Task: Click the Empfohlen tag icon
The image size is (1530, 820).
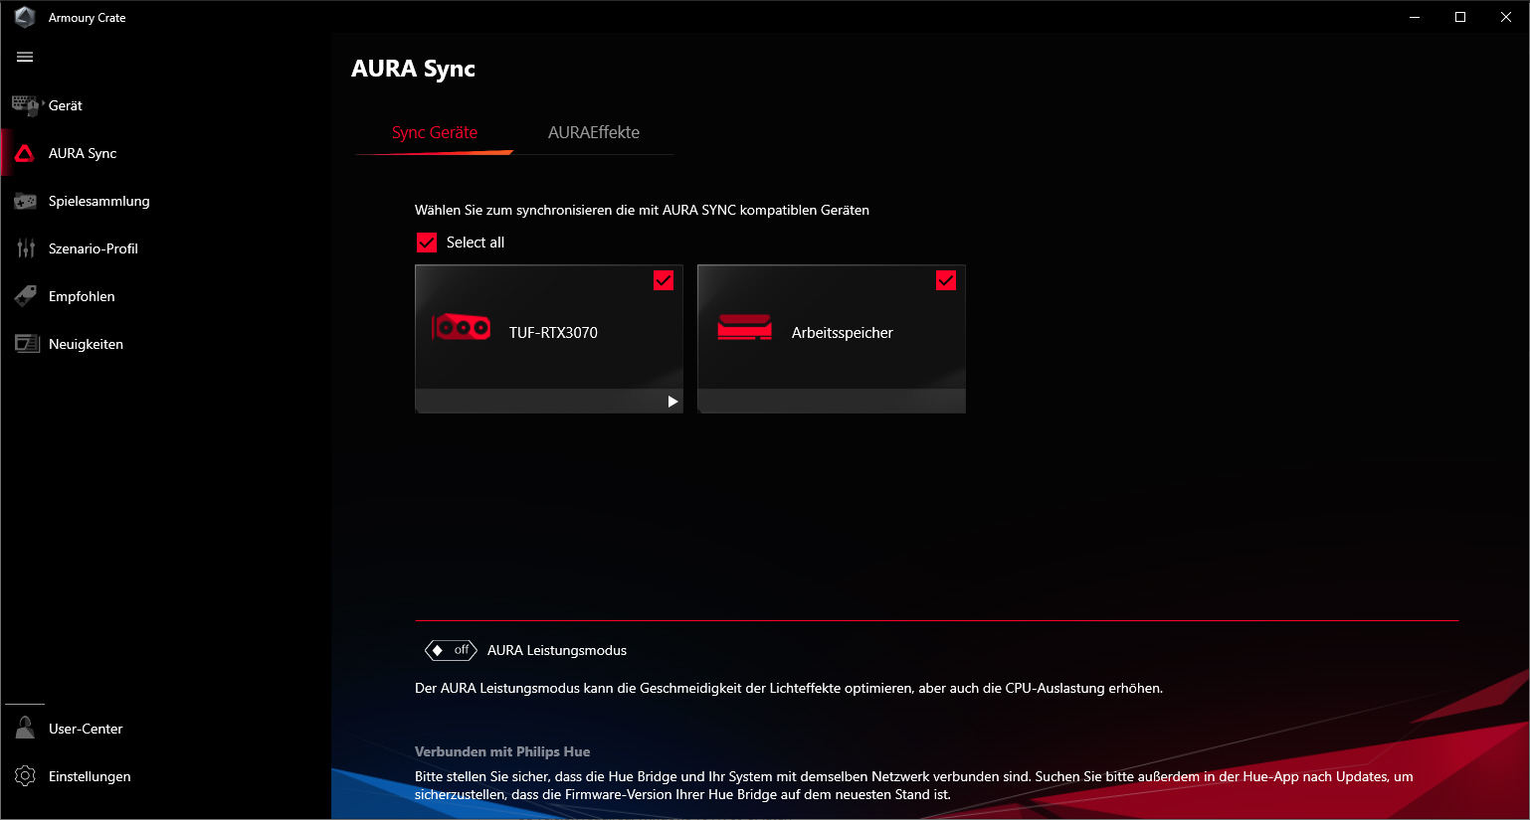Action: pyautogui.click(x=25, y=296)
